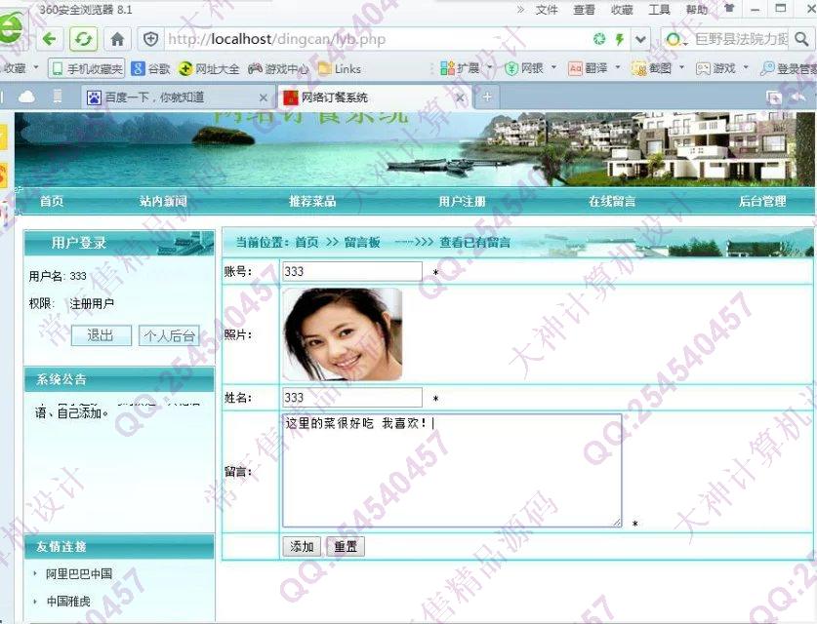Click the 个人后台 button

click(169, 335)
